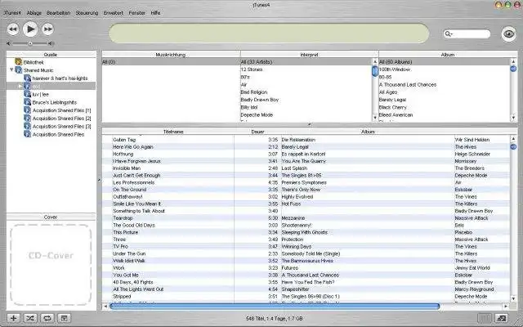Image resolution: width=523 pixels, height=327 pixels.
Task: Adjust the volume slider knob
Action: [30, 43]
